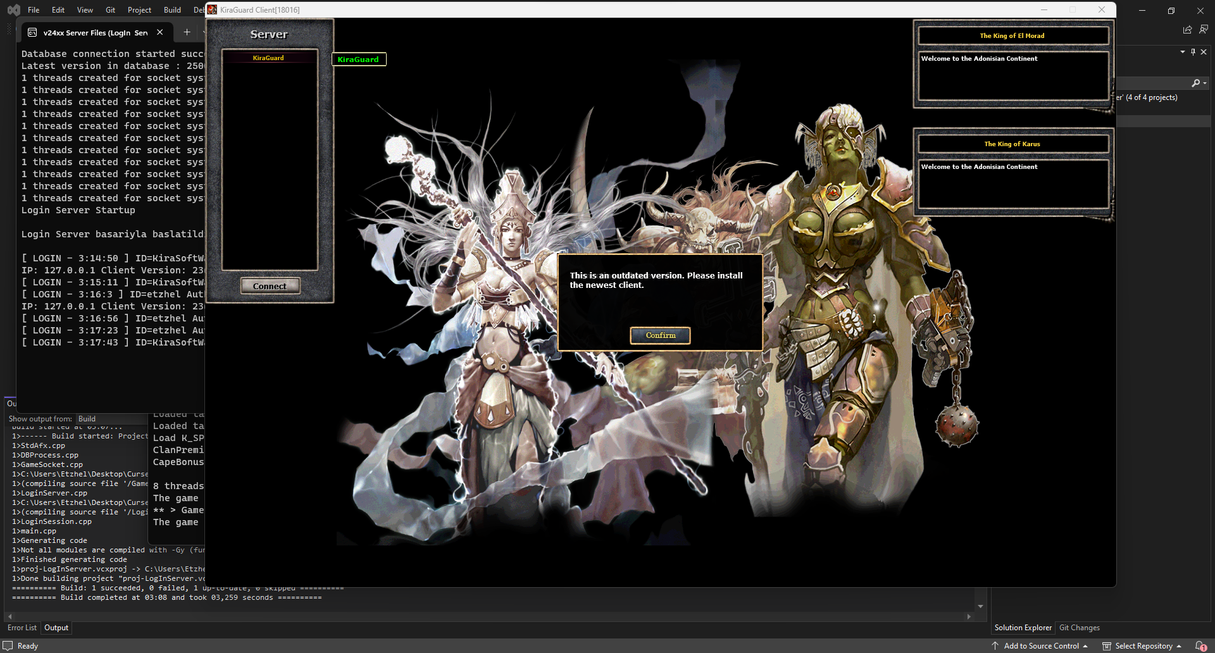Switch to the Error List tab
1215x653 pixels.
[22, 628]
